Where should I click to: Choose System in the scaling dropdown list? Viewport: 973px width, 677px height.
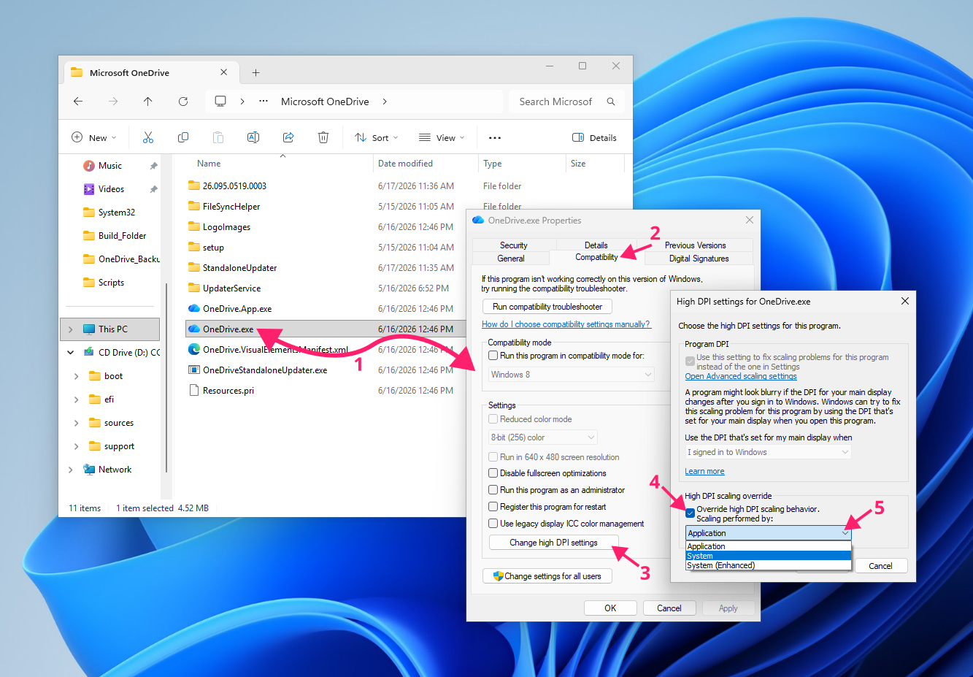[769, 556]
